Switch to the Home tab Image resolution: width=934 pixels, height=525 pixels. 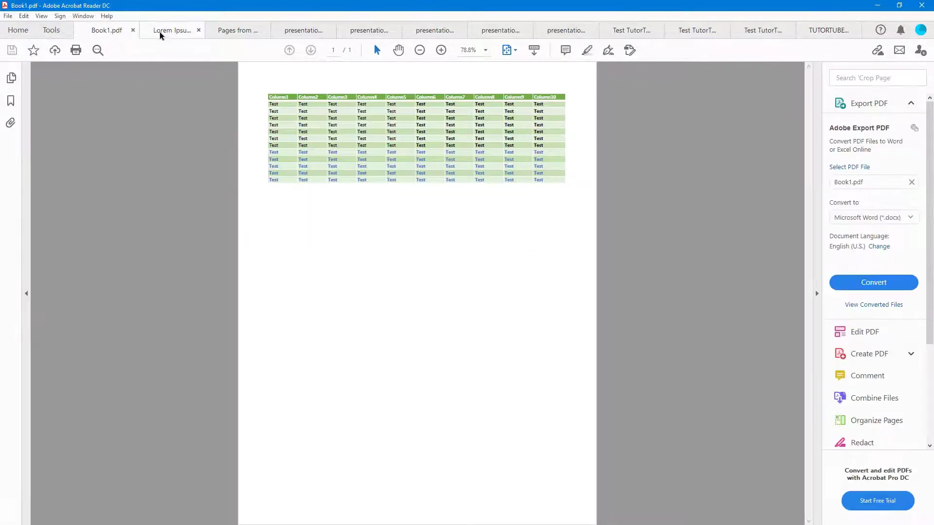(x=18, y=30)
